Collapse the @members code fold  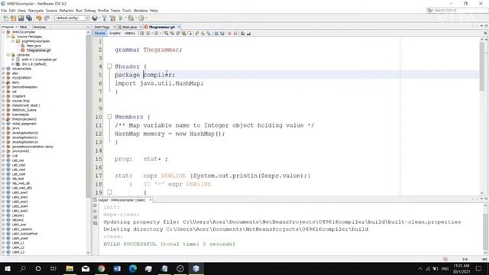(109, 117)
